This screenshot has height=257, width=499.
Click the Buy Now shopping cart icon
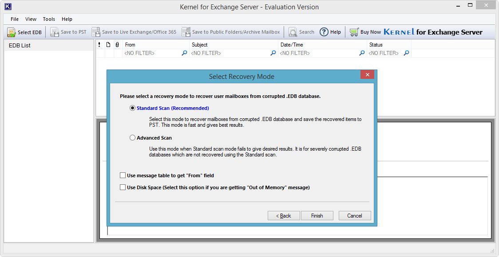[354, 32]
